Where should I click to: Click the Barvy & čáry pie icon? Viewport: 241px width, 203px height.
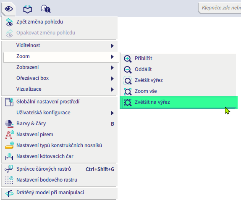pos(9,124)
